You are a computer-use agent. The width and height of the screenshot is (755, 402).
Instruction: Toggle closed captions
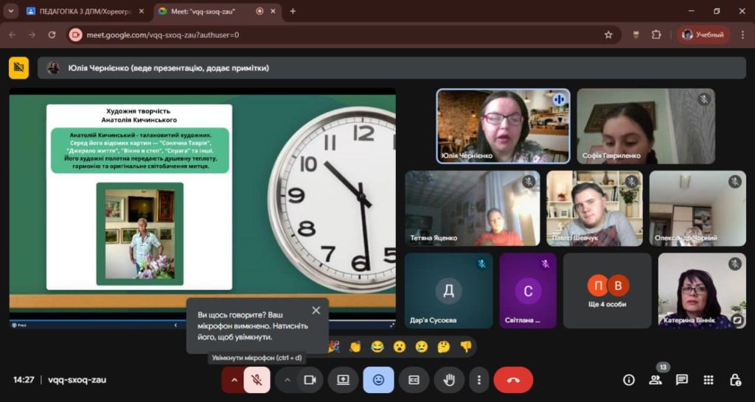(414, 380)
